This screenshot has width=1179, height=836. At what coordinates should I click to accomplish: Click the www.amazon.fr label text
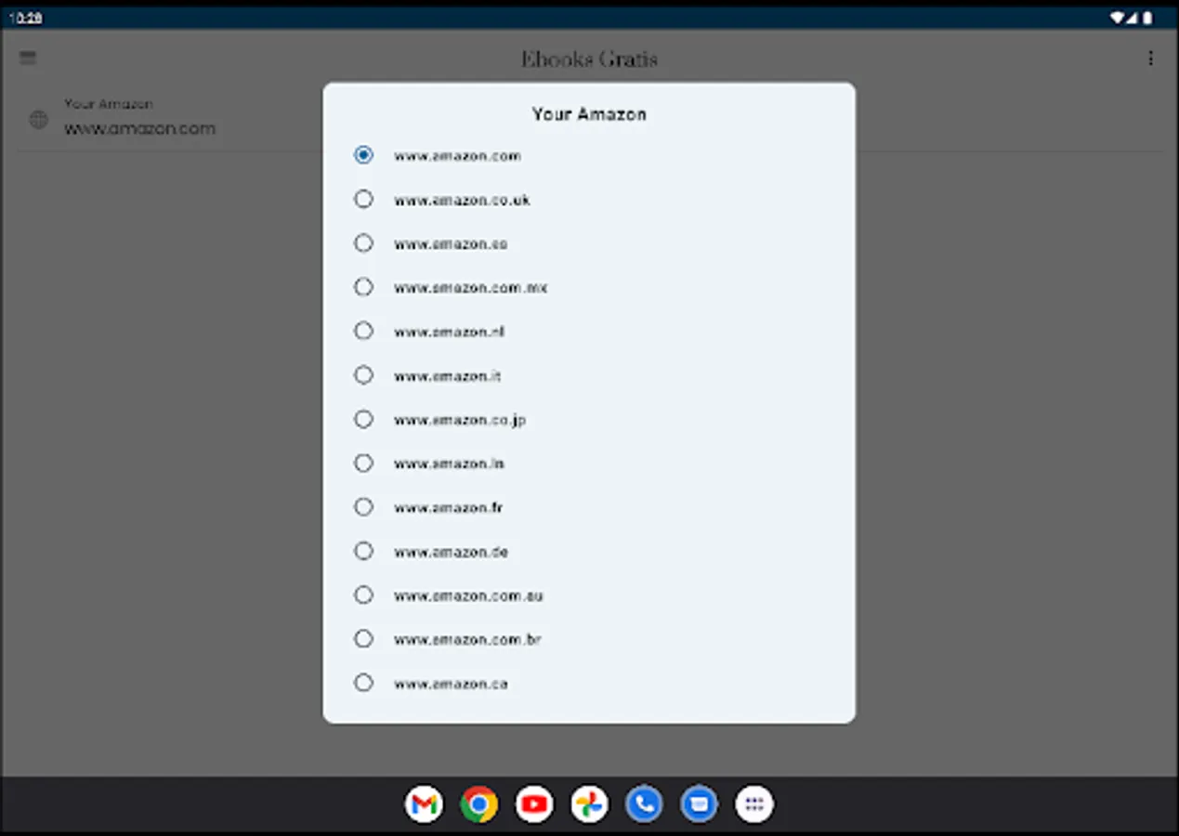pyautogui.click(x=448, y=508)
